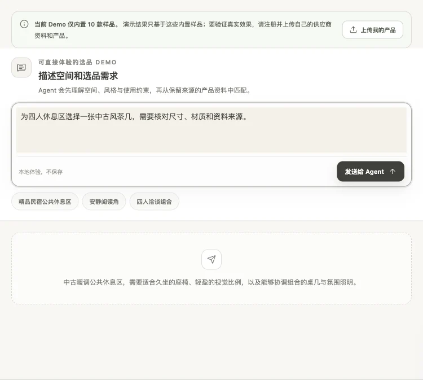
Task: Click the up arrow icon in 发送给 Agent
Action: [x=393, y=172]
